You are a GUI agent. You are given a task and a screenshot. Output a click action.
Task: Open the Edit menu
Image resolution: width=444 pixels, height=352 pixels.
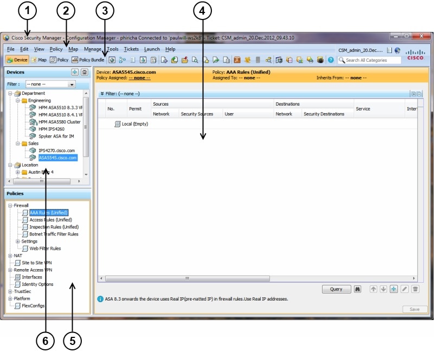[24, 49]
